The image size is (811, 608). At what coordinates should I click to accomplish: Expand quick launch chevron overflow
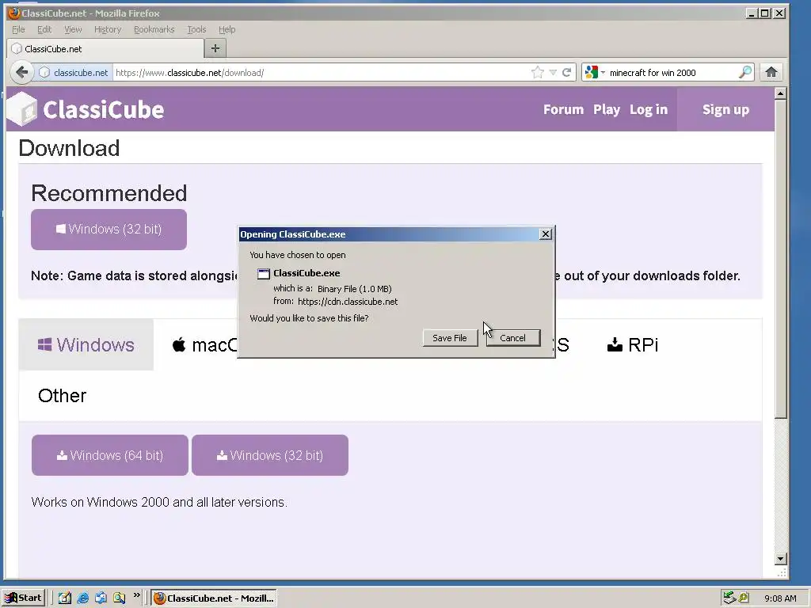136,595
